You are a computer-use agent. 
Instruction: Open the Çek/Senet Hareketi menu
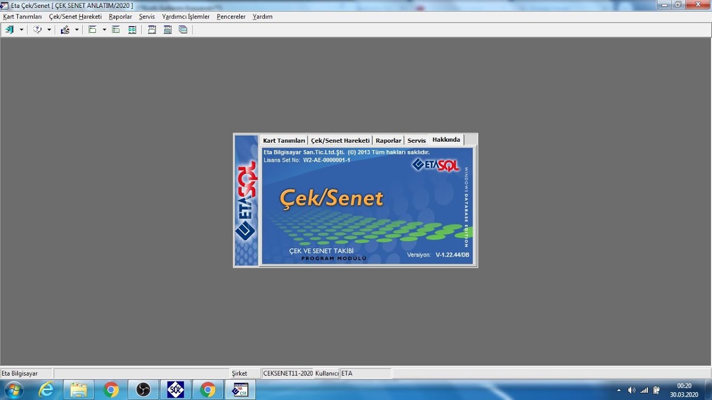click(75, 17)
